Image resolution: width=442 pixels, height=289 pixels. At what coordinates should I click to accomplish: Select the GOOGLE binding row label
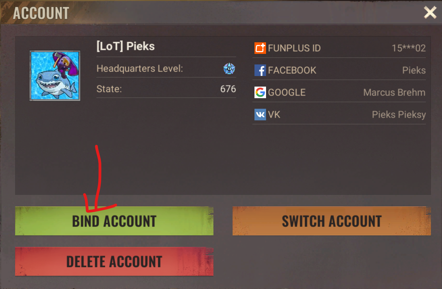[287, 92]
